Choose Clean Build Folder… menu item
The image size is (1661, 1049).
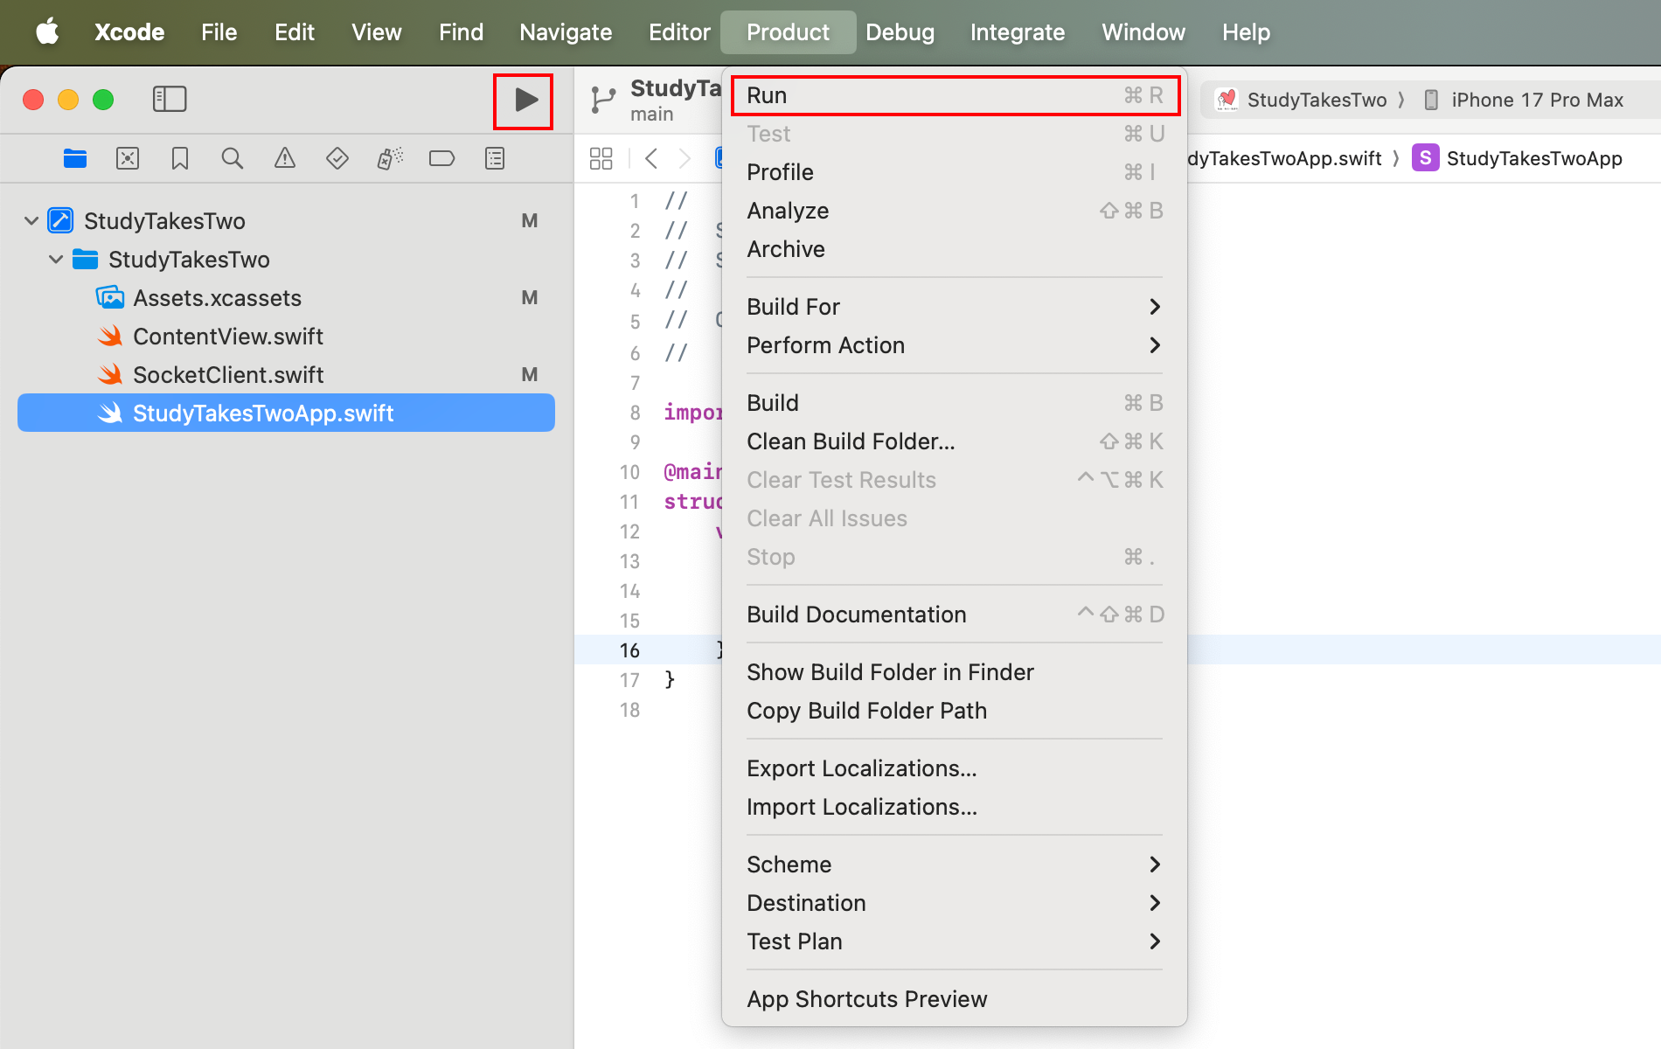coord(955,441)
